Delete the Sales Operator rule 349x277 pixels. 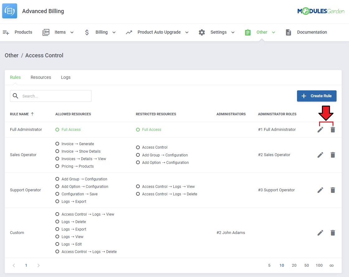333,155
